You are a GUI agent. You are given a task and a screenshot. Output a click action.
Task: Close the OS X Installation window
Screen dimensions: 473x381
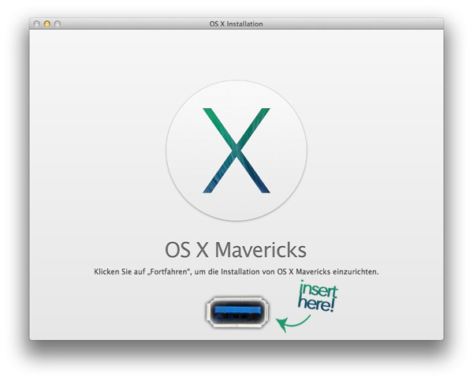[37, 24]
